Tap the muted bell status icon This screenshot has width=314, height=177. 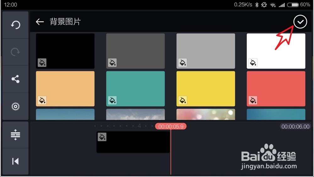pos(264,5)
